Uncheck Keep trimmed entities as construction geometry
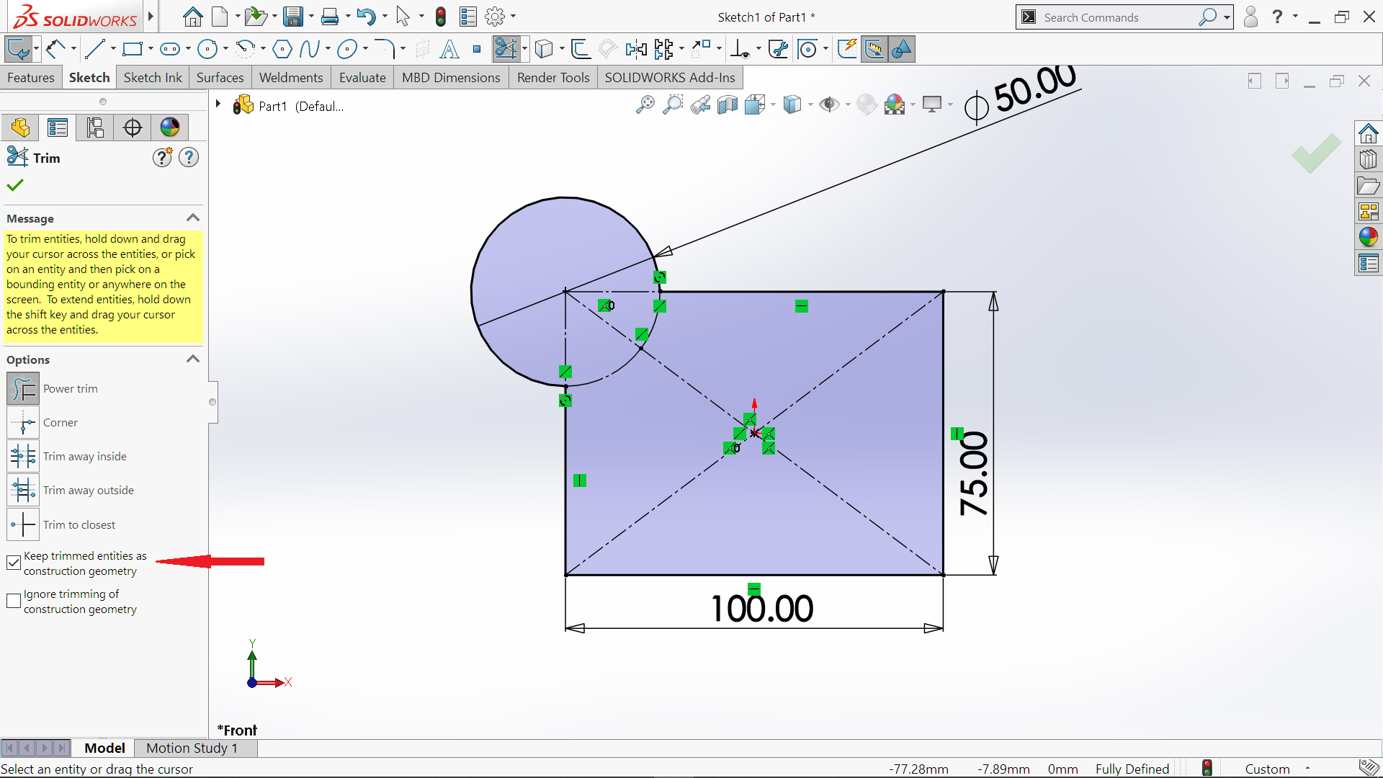1383x778 pixels. (x=14, y=563)
